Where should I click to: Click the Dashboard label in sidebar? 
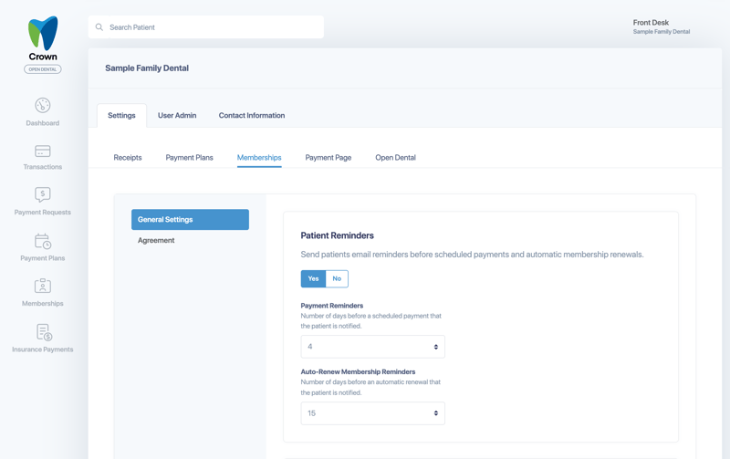pyautogui.click(x=42, y=123)
